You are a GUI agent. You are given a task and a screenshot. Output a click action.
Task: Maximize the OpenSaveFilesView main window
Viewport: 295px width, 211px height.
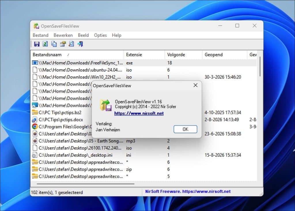(237, 26)
